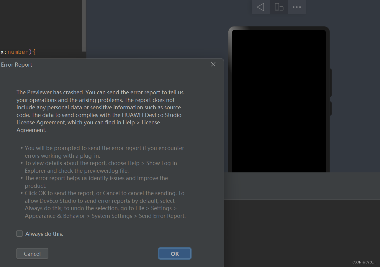Enable the 'Always do this' checkbox
Screen dimensions: 380x267
pyautogui.click(x=19, y=234)
